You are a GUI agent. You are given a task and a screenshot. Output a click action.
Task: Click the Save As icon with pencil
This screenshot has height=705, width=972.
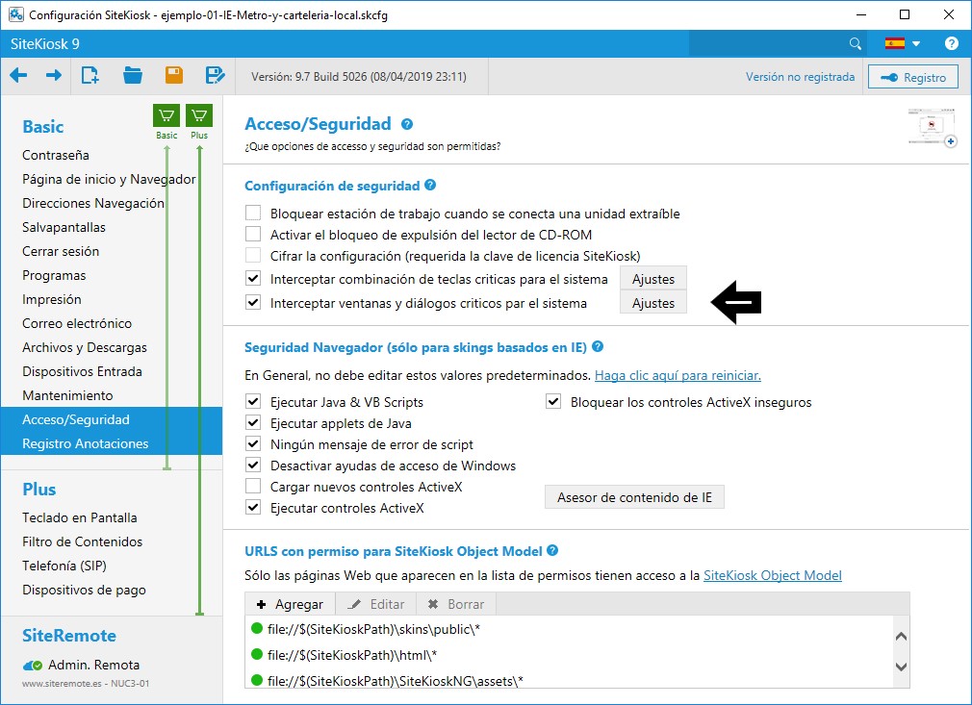(216, 76)
